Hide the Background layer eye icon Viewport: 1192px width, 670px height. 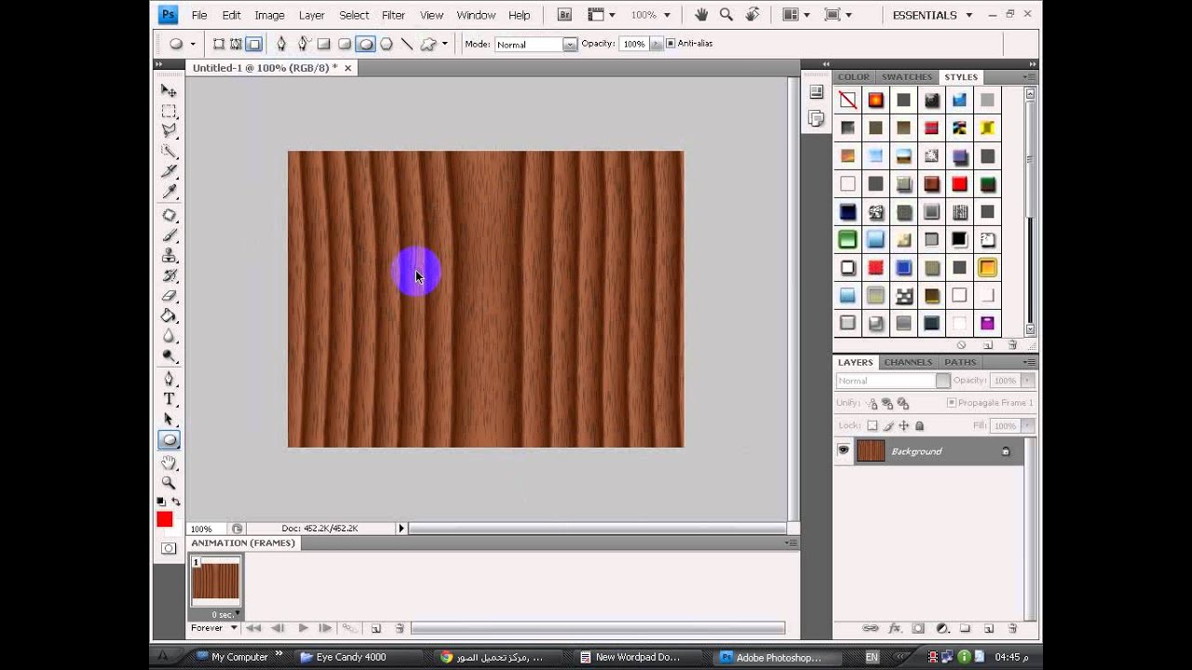tap(844, 451)
